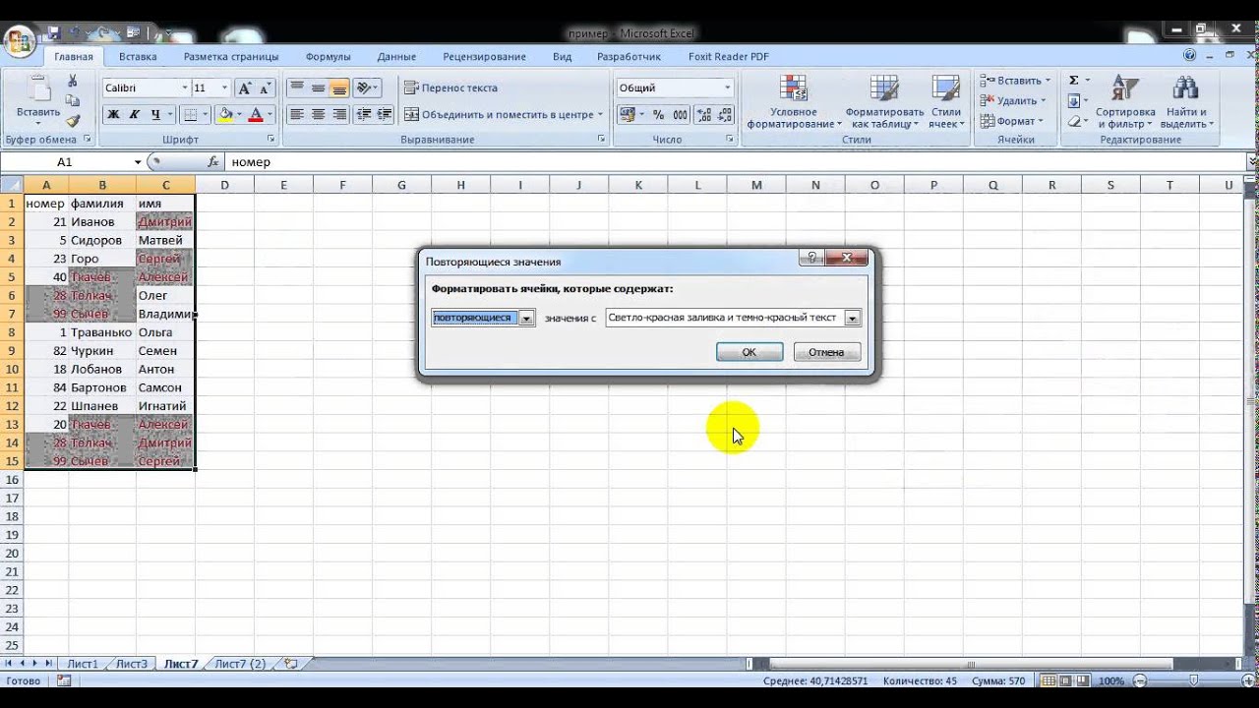Image resolution: width=1259 pixels, height=708 pixels.
Task: Toggle italic К formatting
Action: coord(133,115)
